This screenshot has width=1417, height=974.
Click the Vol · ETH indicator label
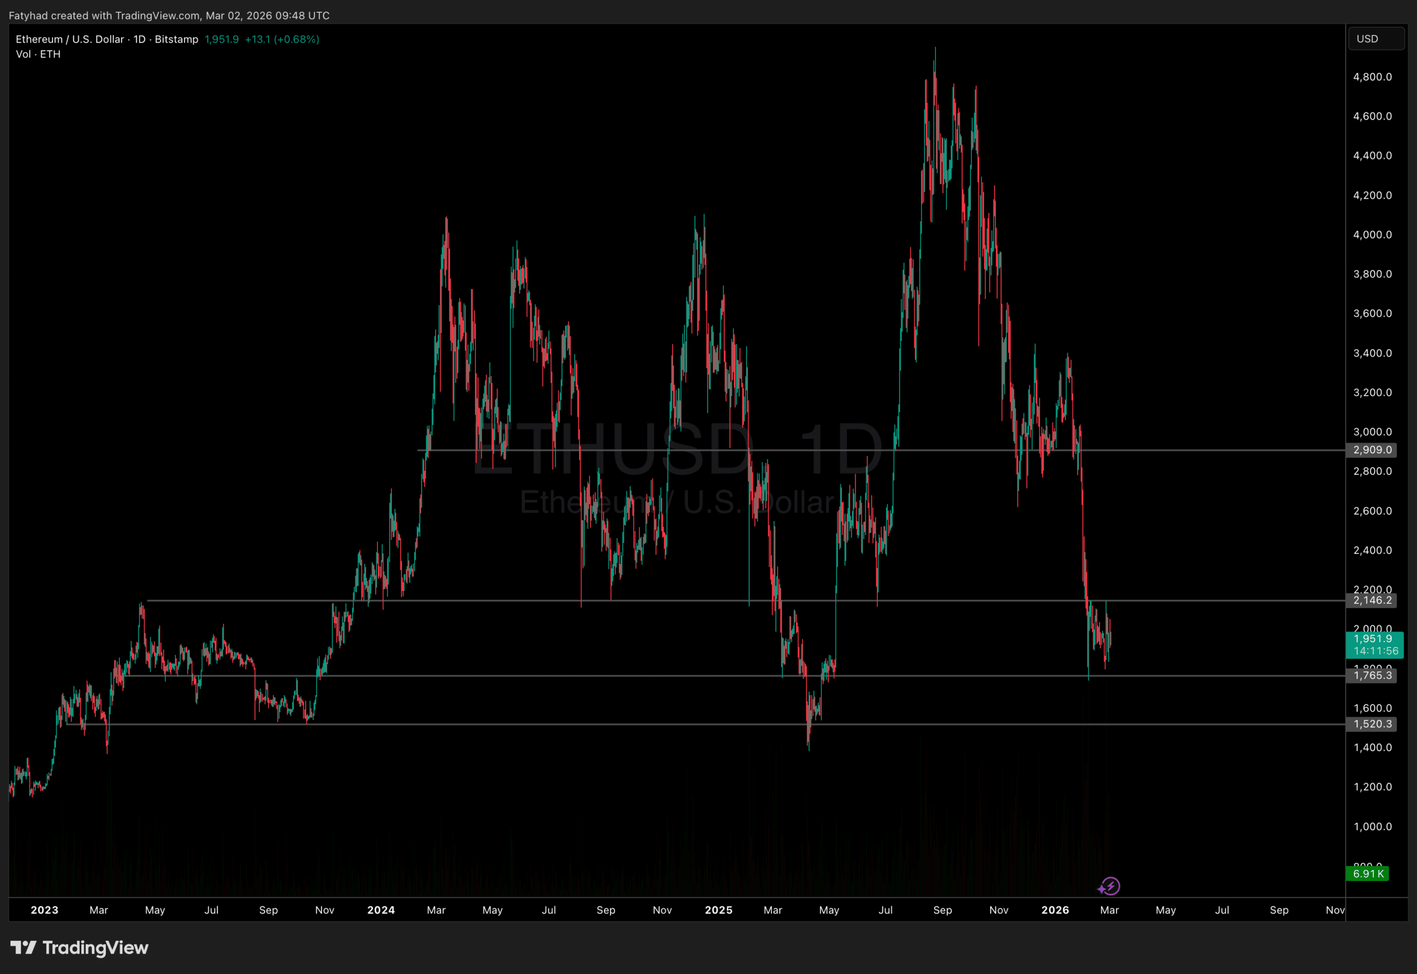coord(37,54)
